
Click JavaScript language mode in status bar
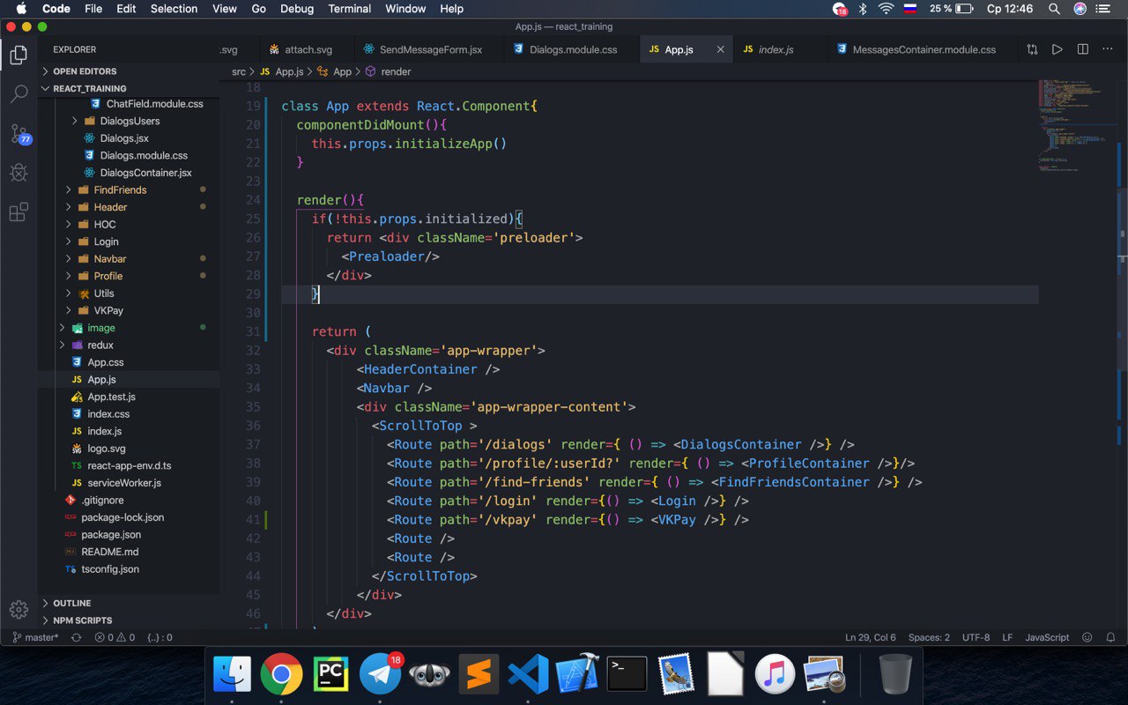point(1046,637)
